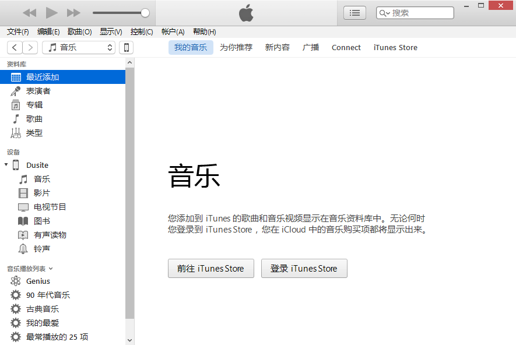
Task: Click the 古典音乐 gear icon
Action: (x=16, y=309)
